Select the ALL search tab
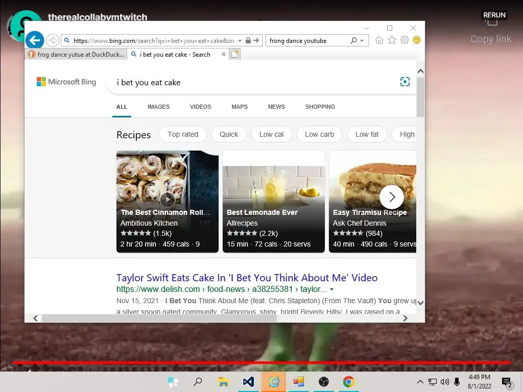 tap(122, 107)
